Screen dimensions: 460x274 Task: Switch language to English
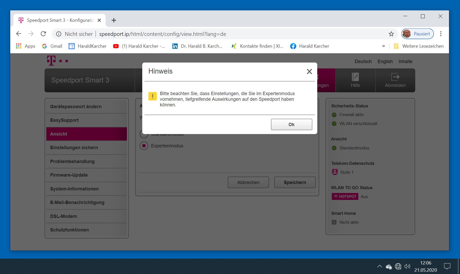[385, 62]
